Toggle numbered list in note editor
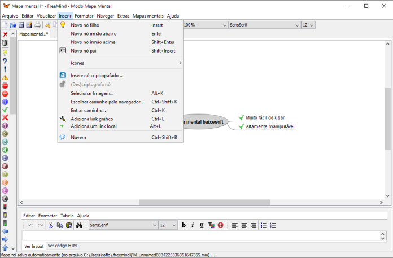 tap(273, 225)
